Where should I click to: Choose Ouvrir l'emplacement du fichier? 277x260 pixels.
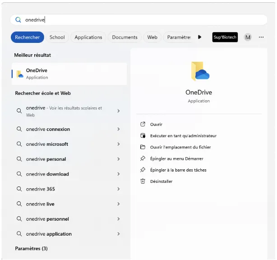pyautogui.click(x=180, y=147)
